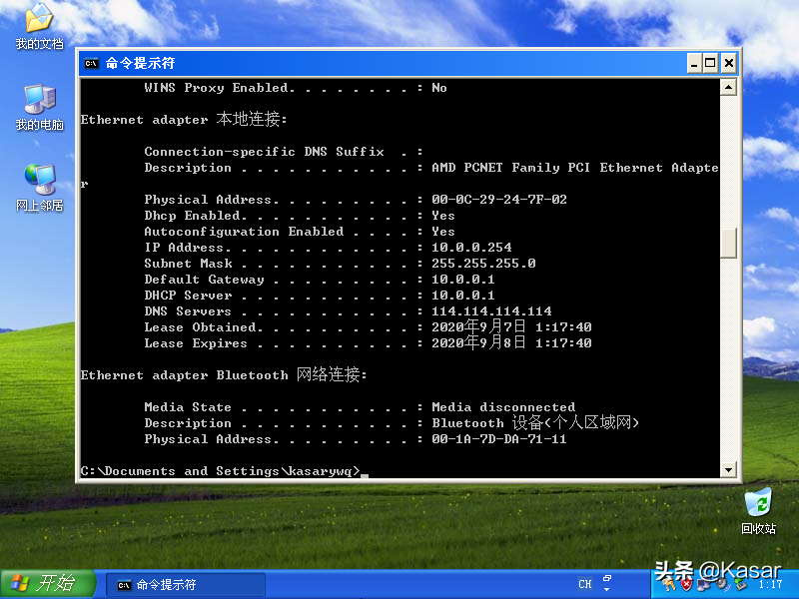
Task: Maximize the 命令提示符 window
Action: tap(710, 63)
